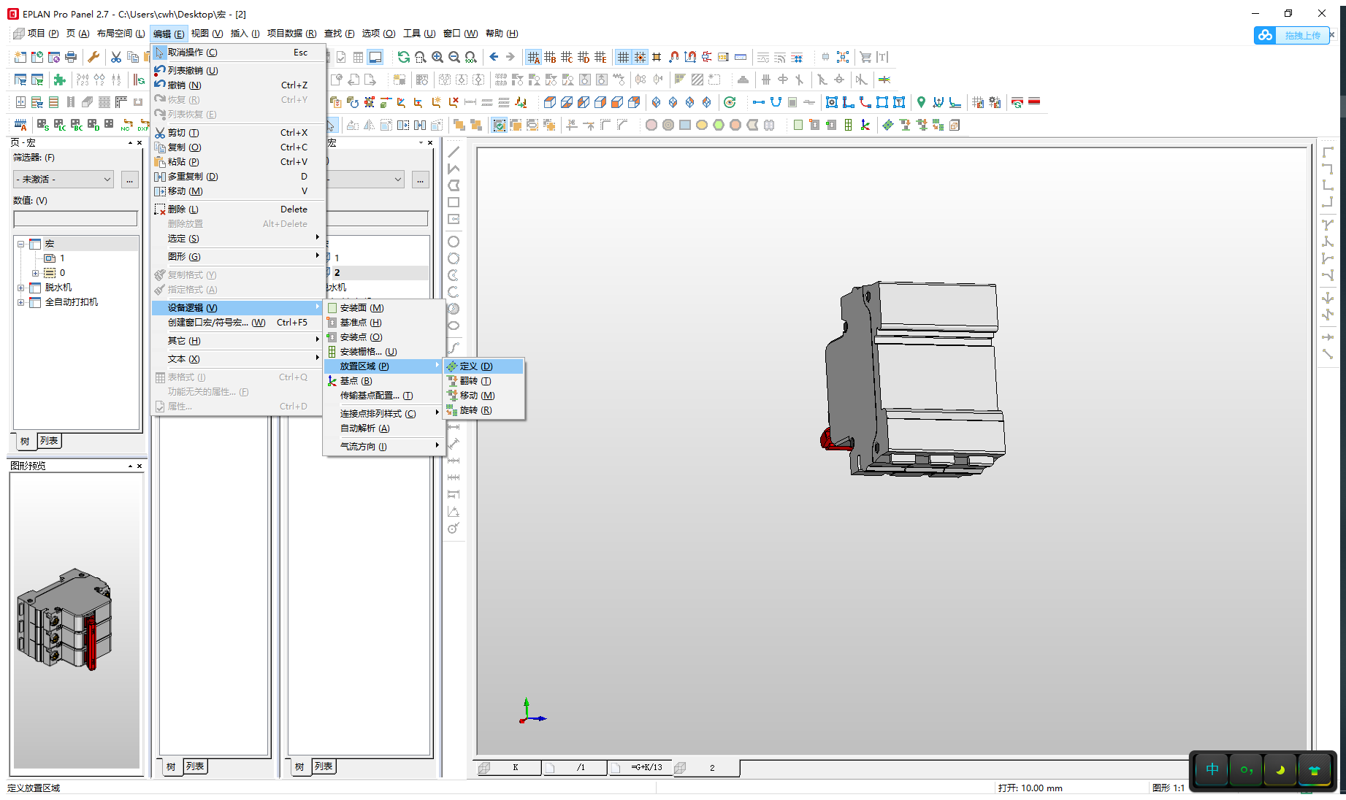Click the print icon in the toolbar
The height and width of the screenshot is (800, 1346).
pos(71,57)
